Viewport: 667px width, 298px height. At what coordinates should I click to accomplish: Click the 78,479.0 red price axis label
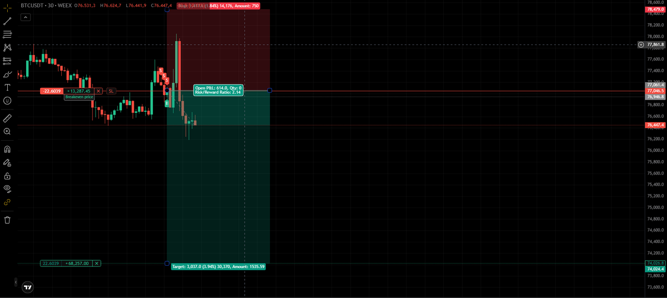[x=655, y=9]
